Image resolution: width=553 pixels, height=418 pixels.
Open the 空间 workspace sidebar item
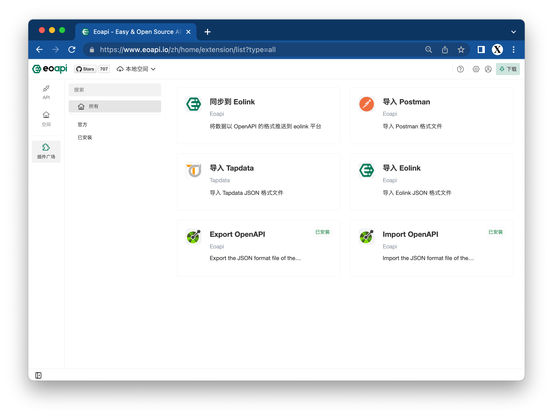click(x=46, y=119)
